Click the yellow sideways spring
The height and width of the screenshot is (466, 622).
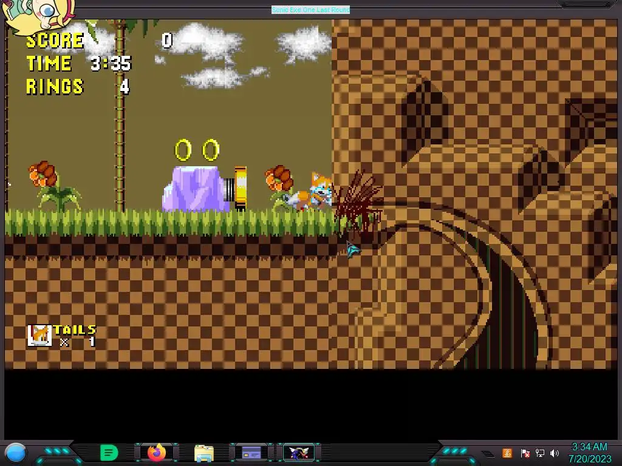point(237,188)
